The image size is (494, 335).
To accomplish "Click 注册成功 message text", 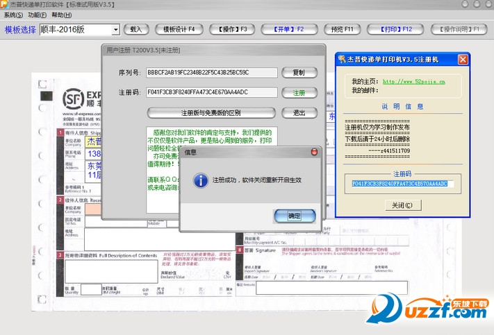I will [x=257, y=180].
